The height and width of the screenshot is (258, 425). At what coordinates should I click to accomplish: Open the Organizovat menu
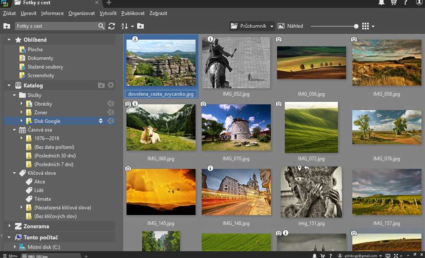81,13
